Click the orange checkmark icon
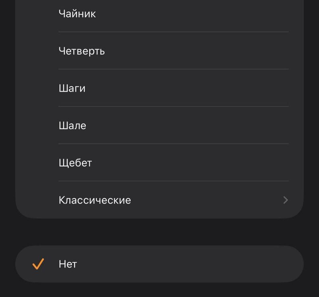Screen dimensions: 319x297 pyautogui.click(x=38, y=264)
